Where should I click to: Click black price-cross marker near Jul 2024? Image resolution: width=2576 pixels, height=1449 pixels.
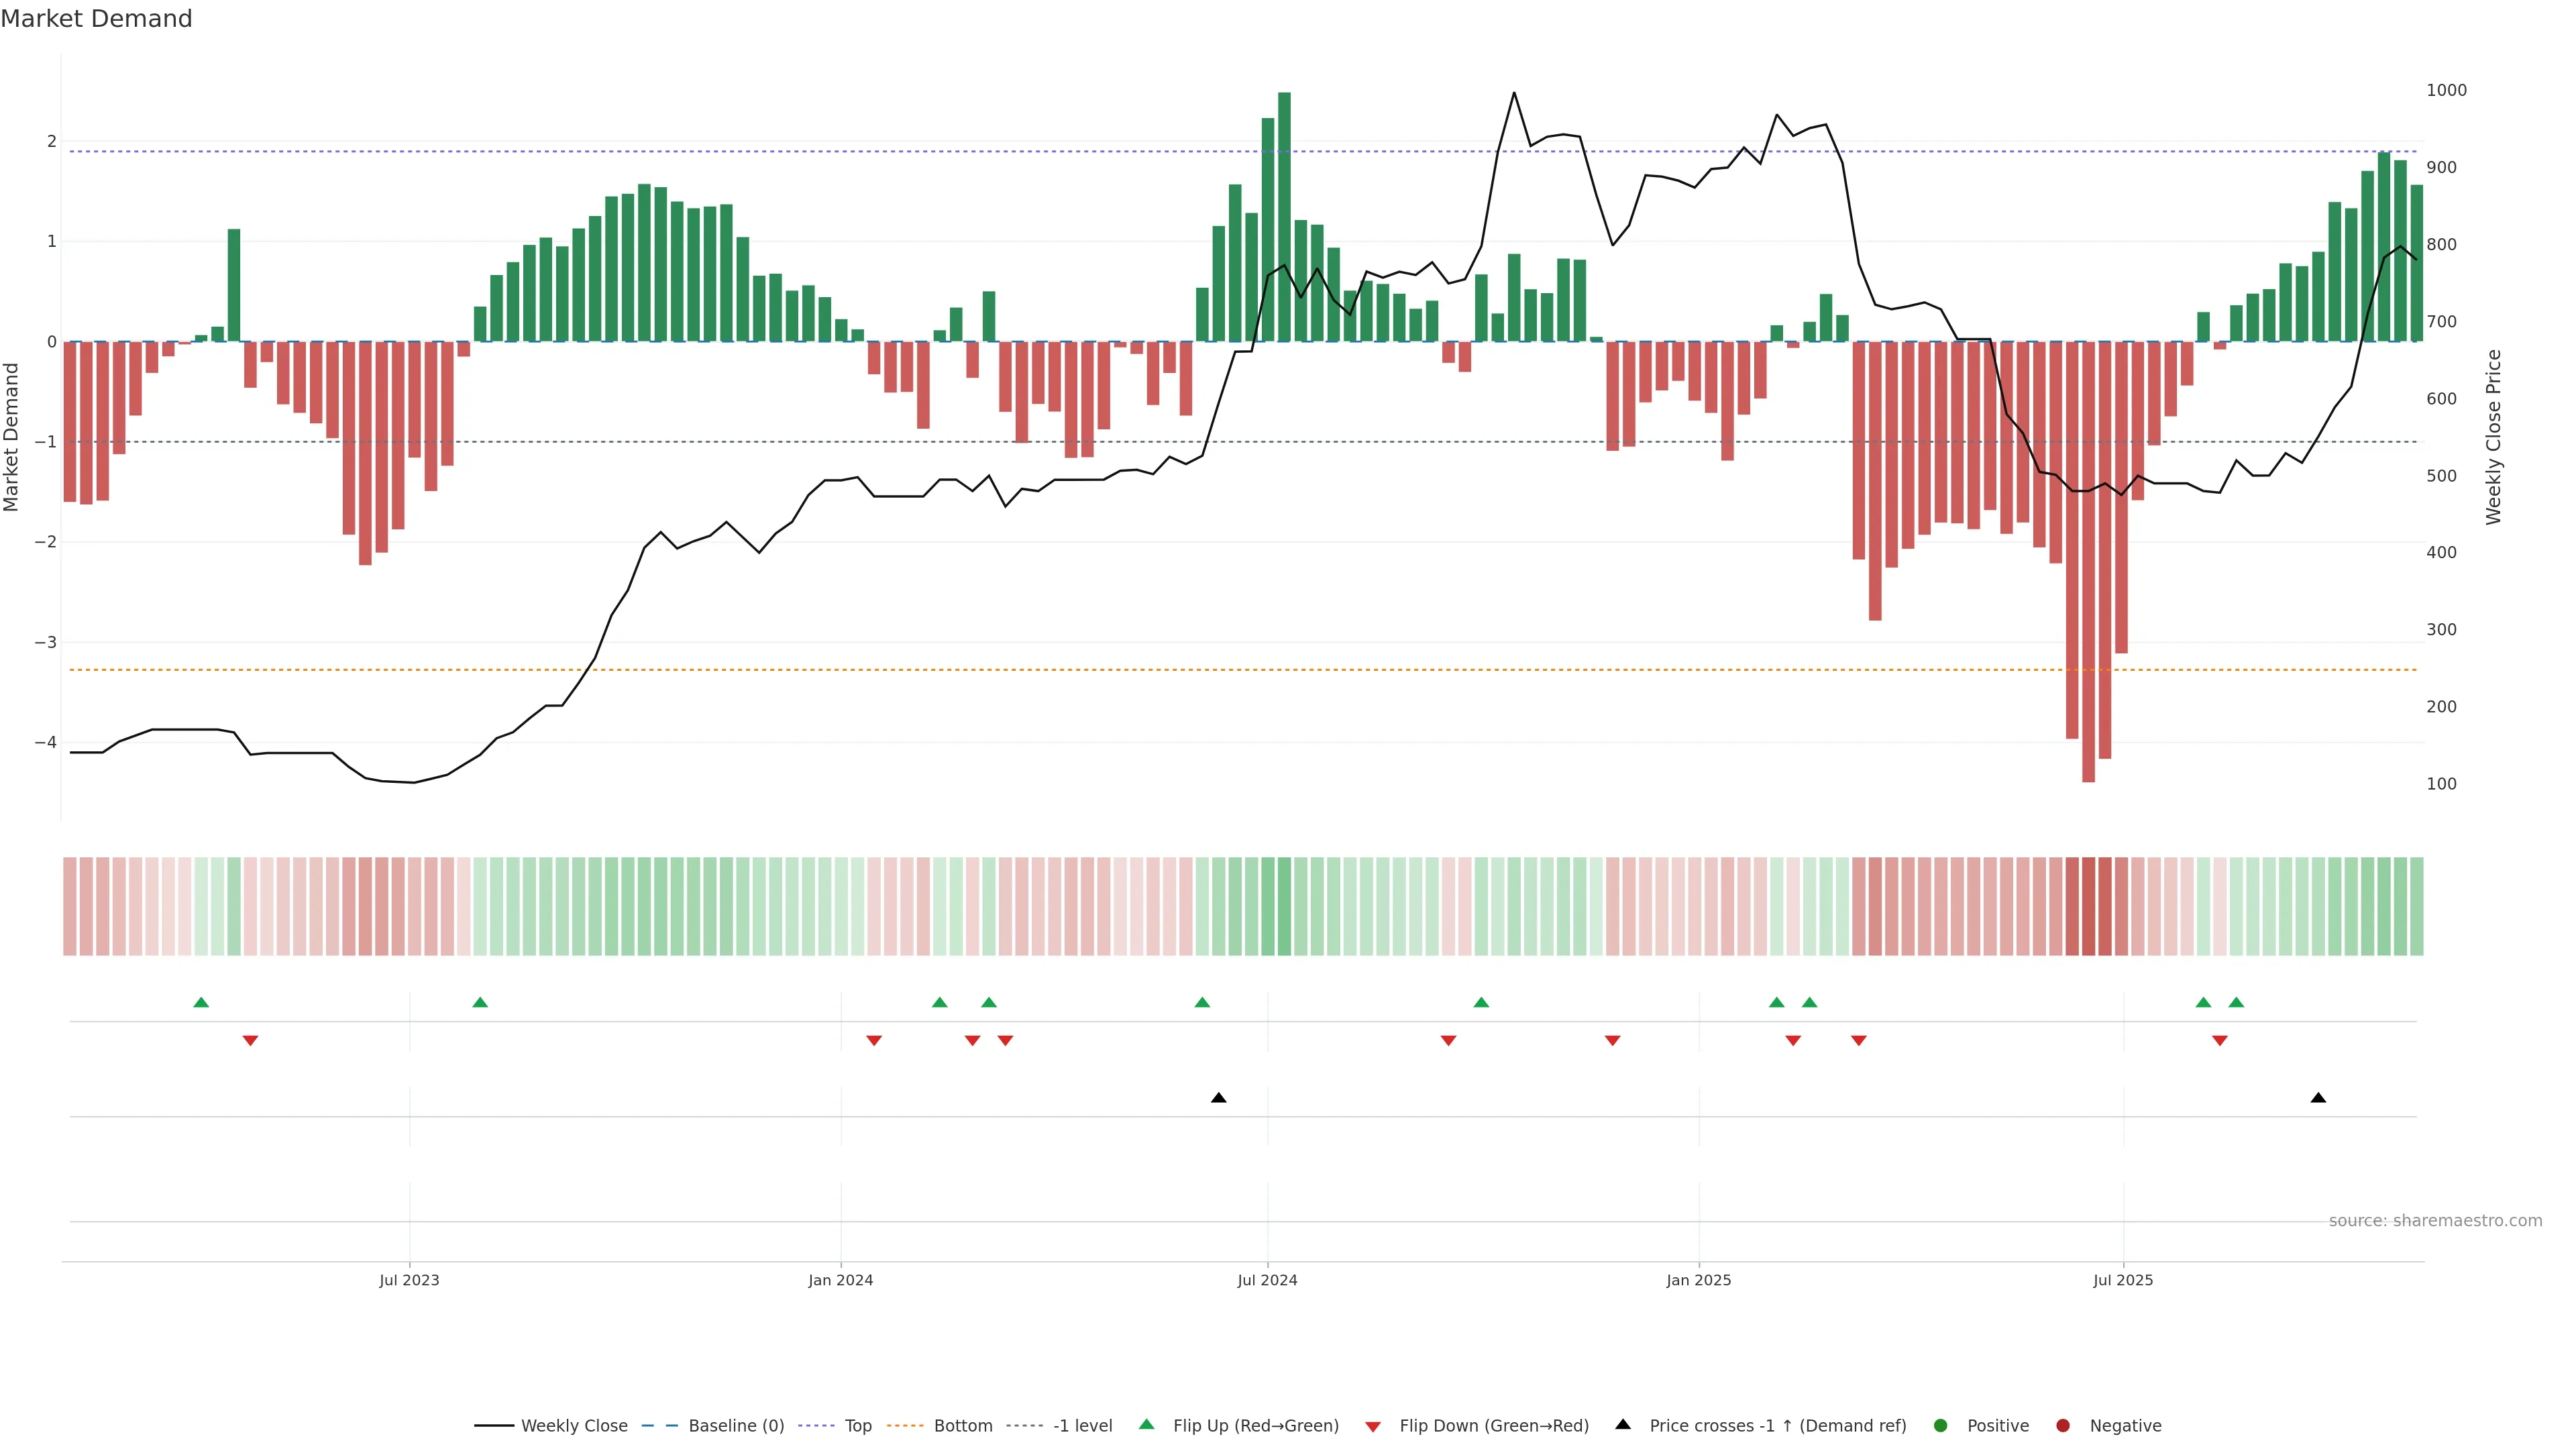[x=1218, y=1098]
